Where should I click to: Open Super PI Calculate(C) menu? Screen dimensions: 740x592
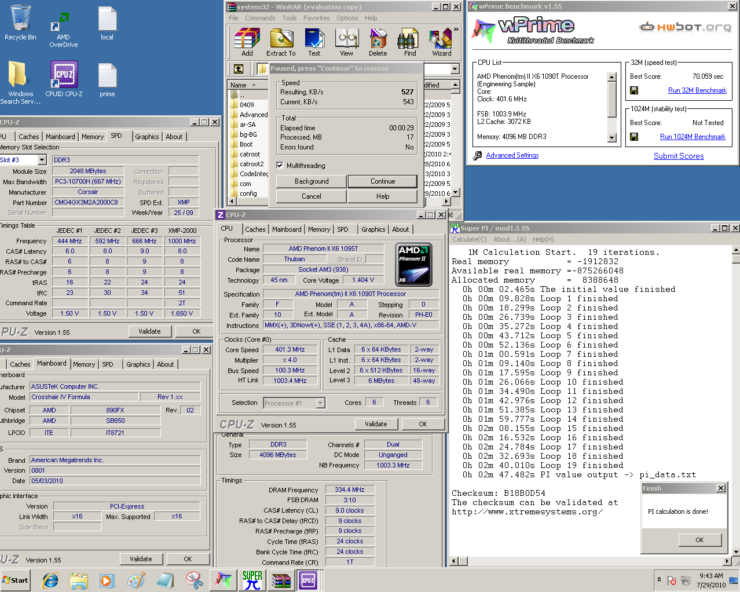[x=469, y=239]
